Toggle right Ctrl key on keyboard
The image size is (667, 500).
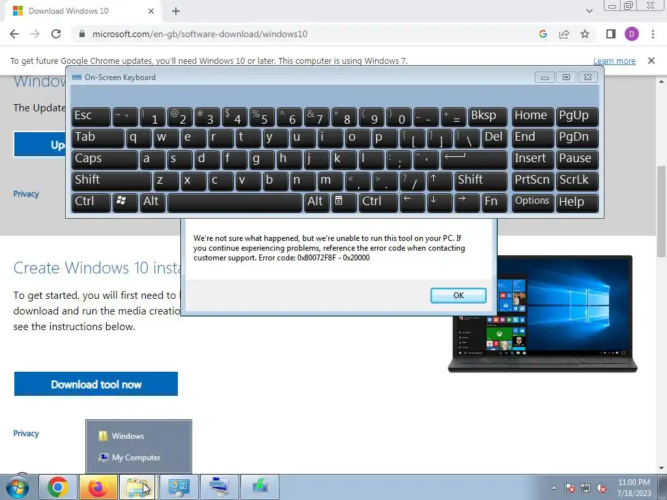(378, 202)
